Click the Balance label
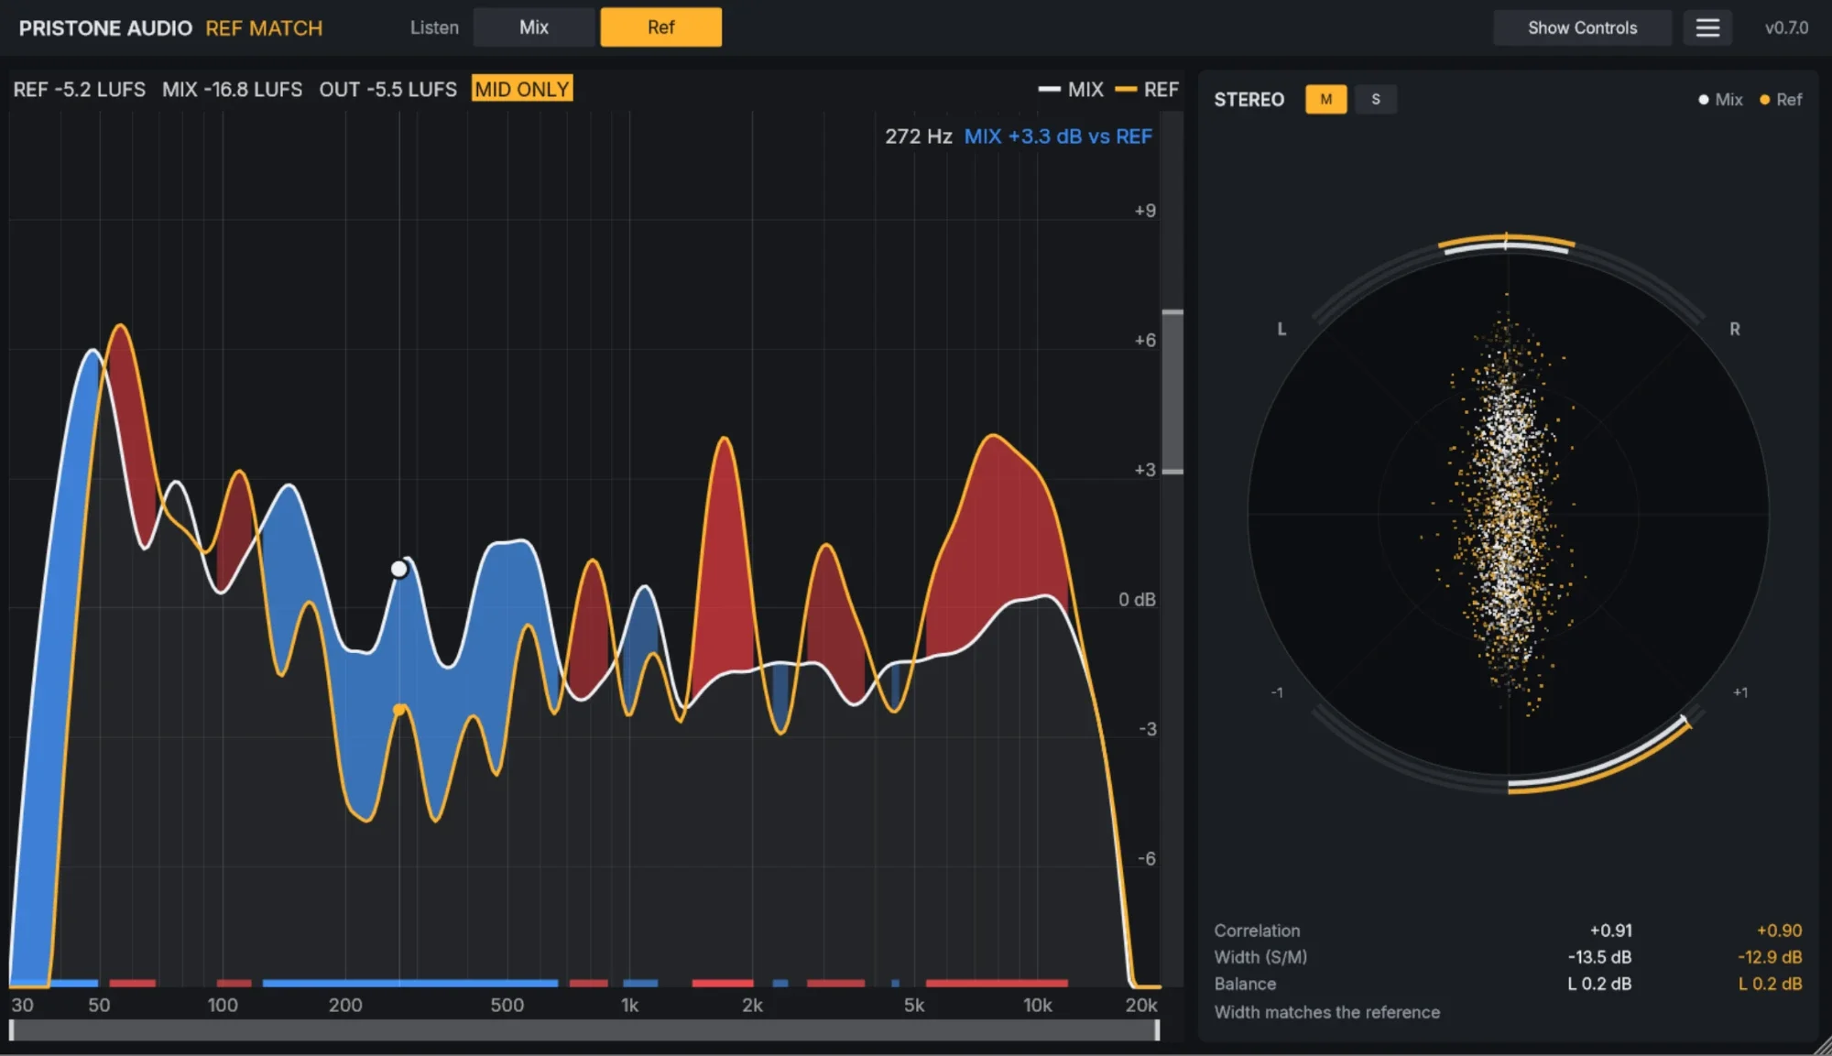The image size is (1832, 1056). 1245,984
